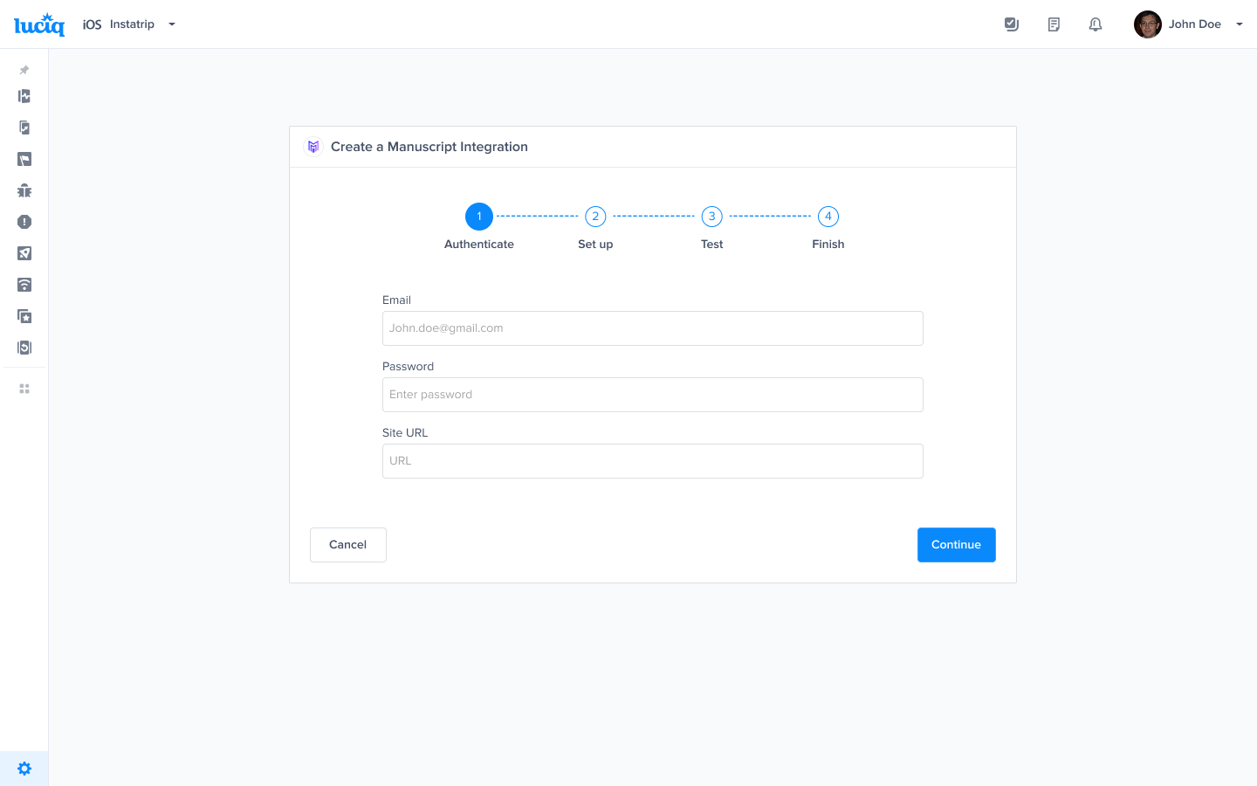Select step 1 Authenticate circle

click(479, 217)
